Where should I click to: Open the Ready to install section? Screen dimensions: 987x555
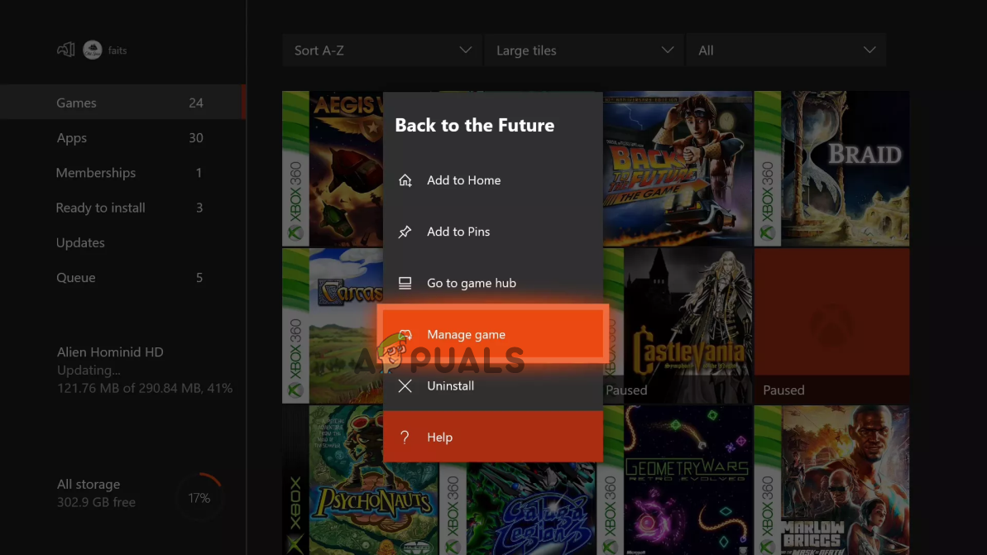(x=122, y=208)
